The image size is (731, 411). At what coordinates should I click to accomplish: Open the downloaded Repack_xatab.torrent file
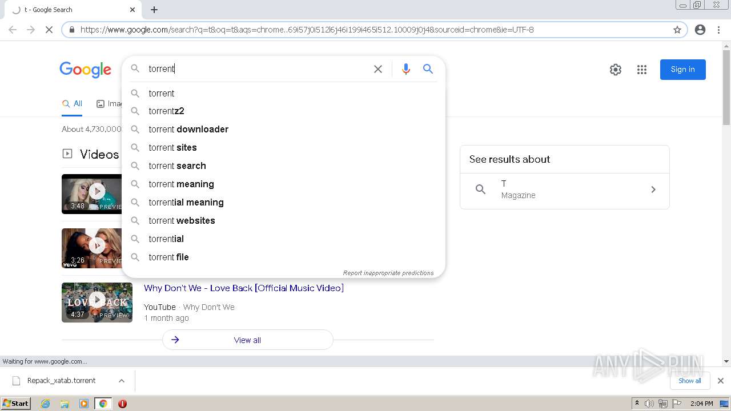point(62,381)
